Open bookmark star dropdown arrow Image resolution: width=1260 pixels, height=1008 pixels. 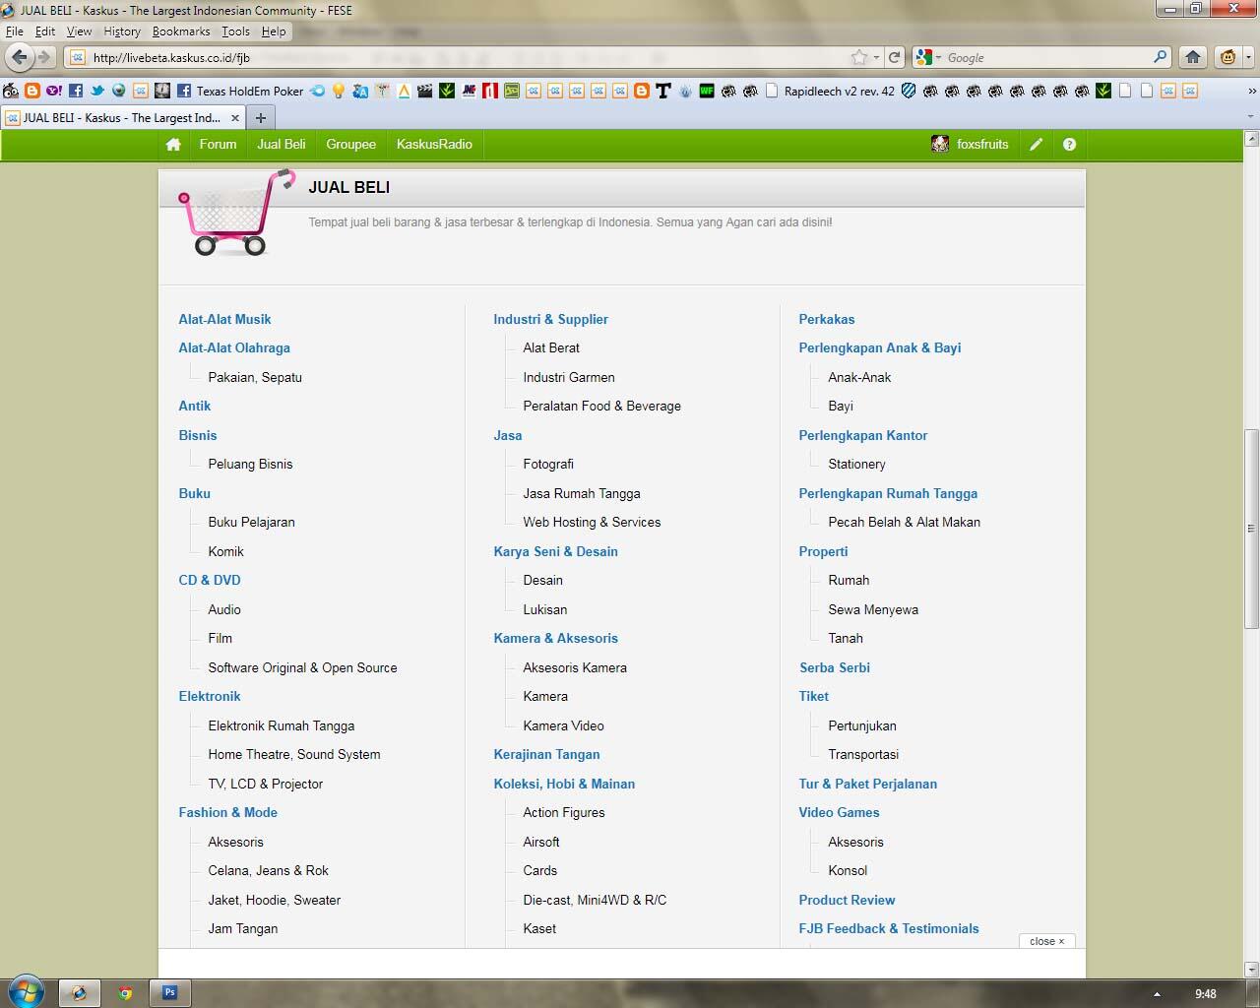[876, 57]
